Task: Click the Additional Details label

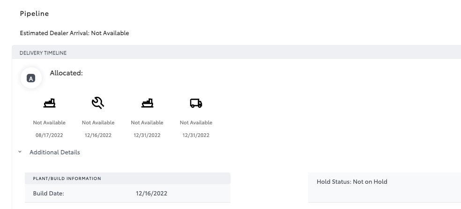Action: [54, 152]
